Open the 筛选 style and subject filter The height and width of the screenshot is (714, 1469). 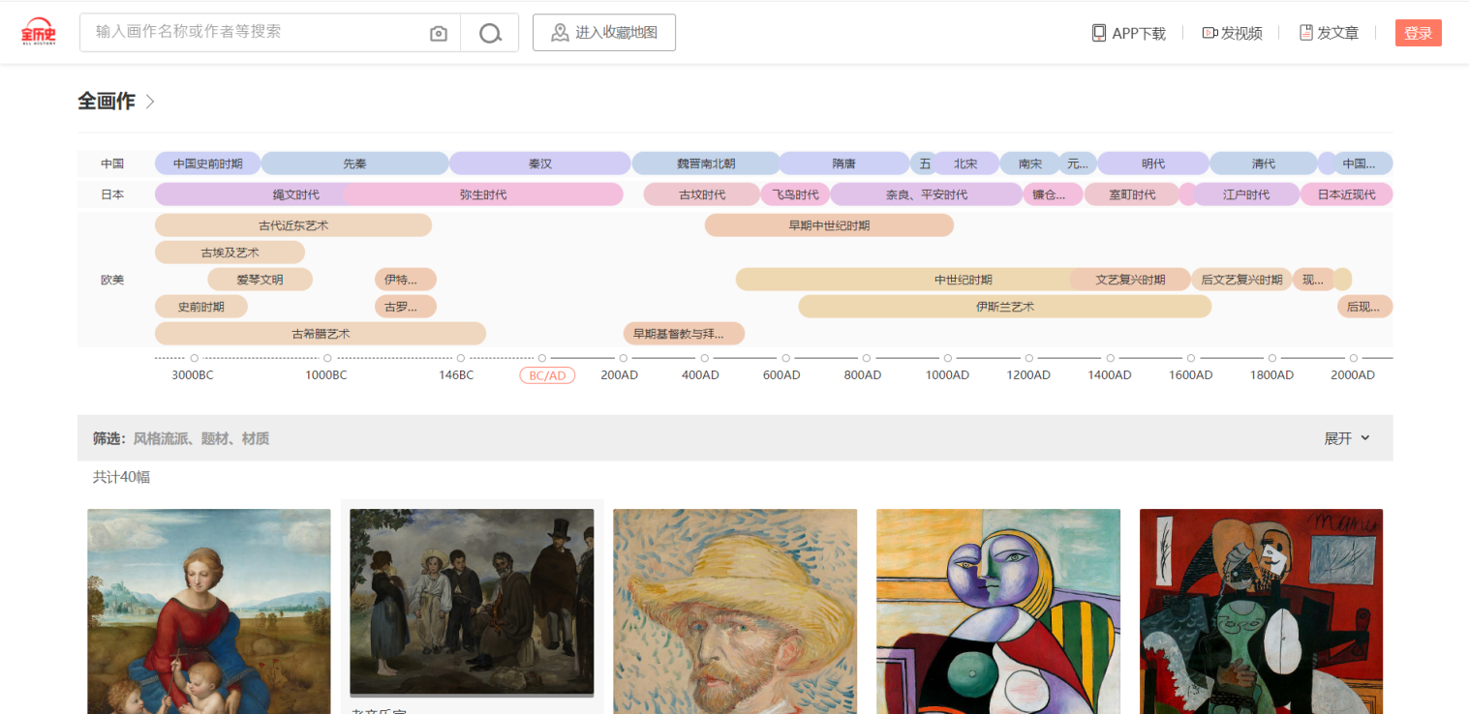181,438
